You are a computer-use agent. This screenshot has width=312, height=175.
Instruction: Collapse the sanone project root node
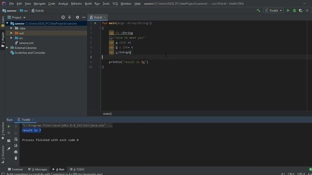[x=7, y=23]
